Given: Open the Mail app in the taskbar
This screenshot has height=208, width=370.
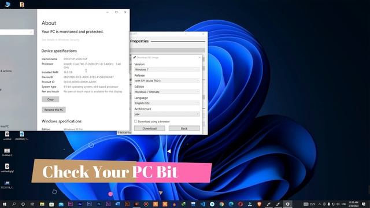Looking at the screenshot, I should click(x=61, y=204).
